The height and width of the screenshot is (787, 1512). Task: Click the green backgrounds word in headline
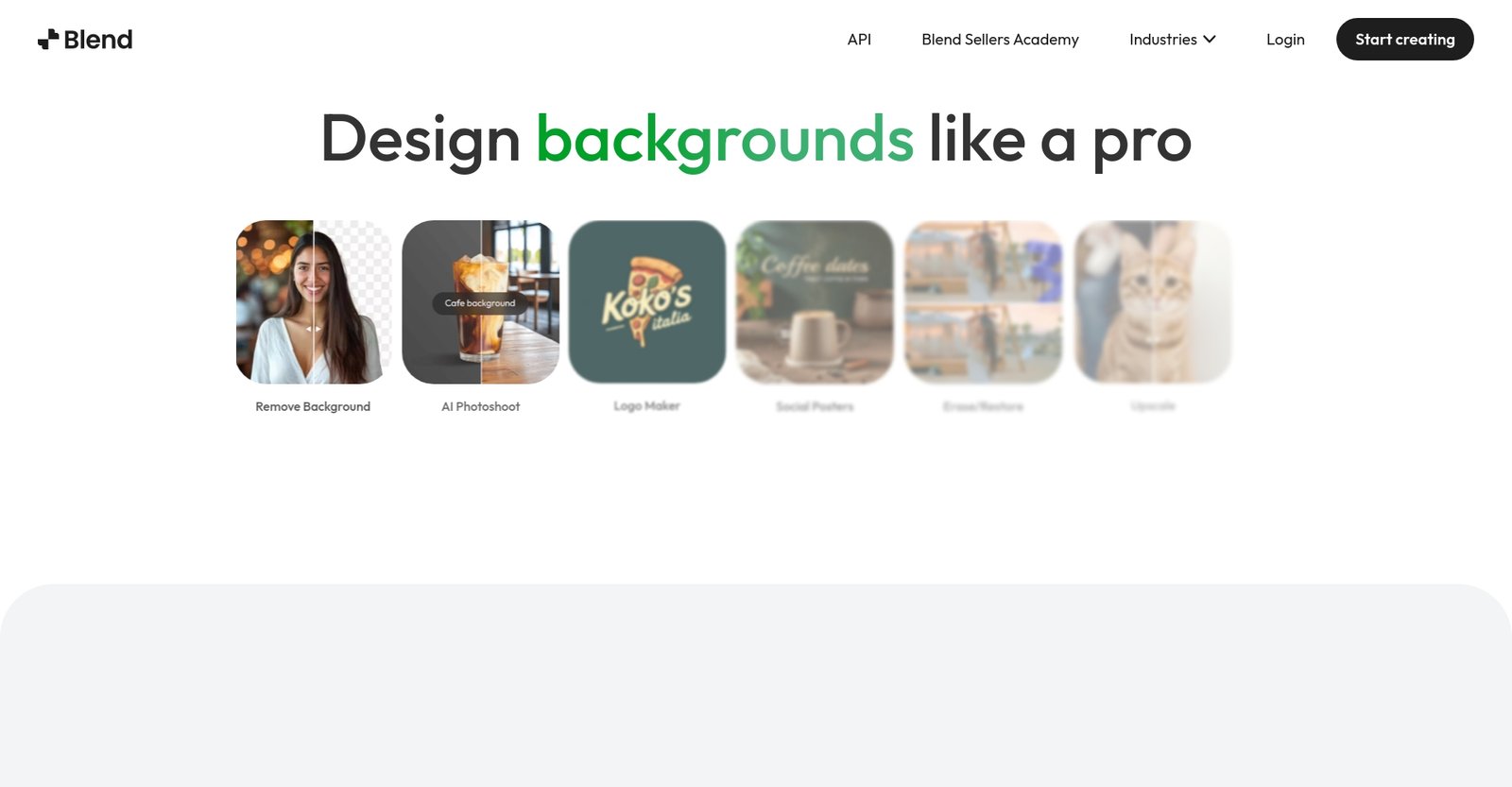(x=725, y=140)
